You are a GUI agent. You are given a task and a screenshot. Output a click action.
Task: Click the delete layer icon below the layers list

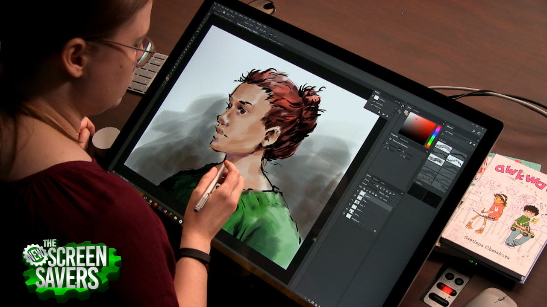pos(375,231)
